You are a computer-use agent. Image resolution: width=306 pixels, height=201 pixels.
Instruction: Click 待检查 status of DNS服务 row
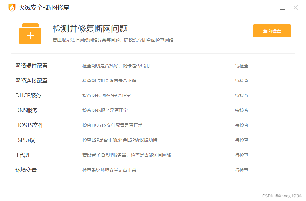coord(242,110)
